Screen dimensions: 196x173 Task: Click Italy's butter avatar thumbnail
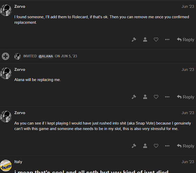tap(6, 165)
